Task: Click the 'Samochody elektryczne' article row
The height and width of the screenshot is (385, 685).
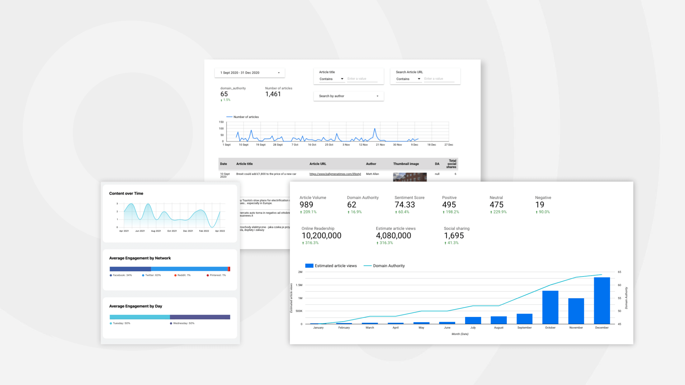Action: tap(265, 229)
